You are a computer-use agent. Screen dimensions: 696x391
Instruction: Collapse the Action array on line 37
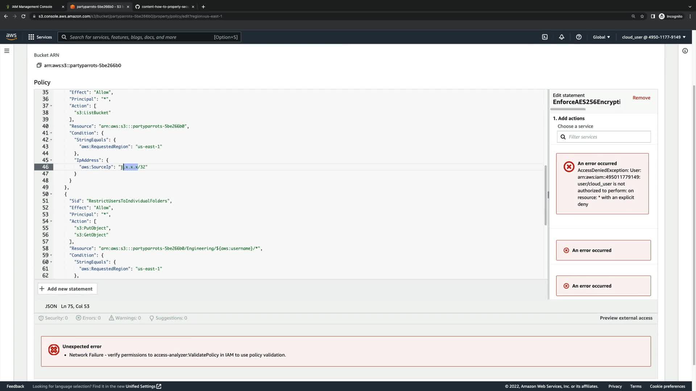click(51, 106)
